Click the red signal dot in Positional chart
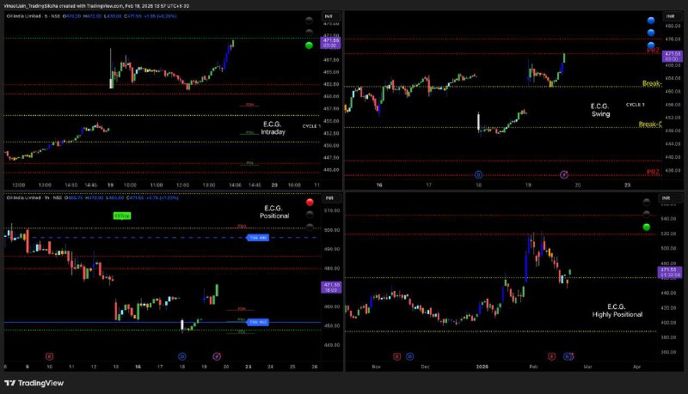Viewport: 688px width, 394px height. 310,203
